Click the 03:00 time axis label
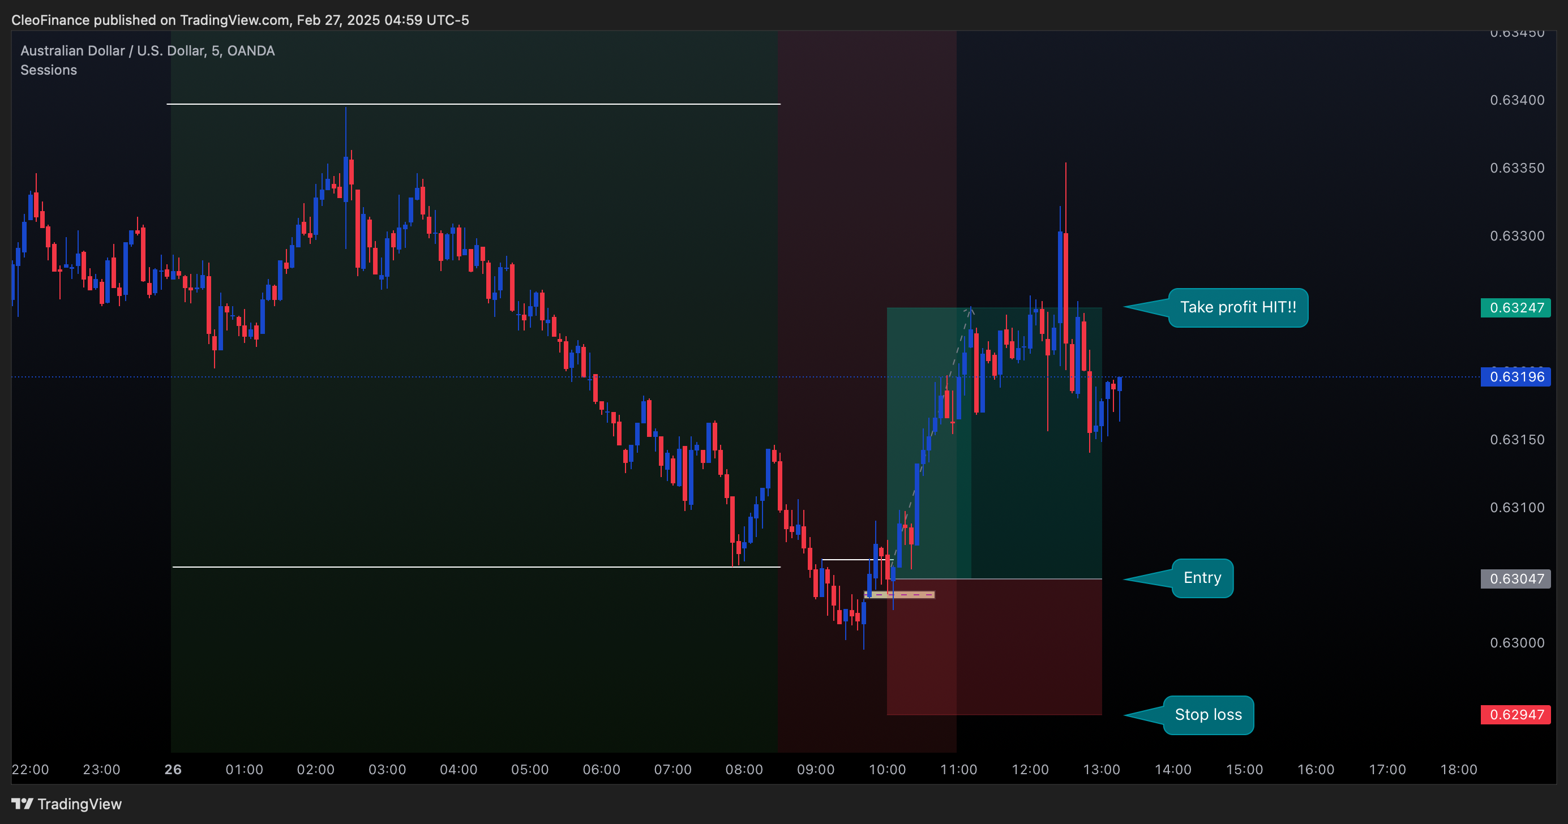Screen dimensions: 1568x824 tap(387, 769)
